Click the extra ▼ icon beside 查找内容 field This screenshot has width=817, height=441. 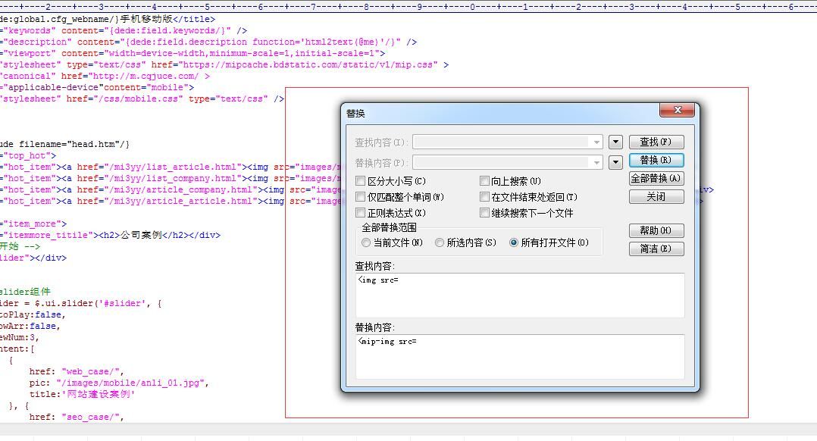pos(615,141)
